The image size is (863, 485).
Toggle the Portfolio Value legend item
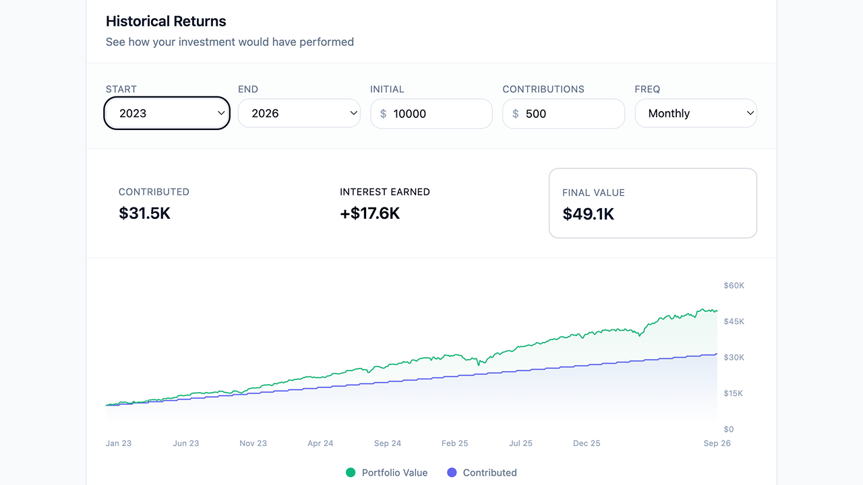386,473
